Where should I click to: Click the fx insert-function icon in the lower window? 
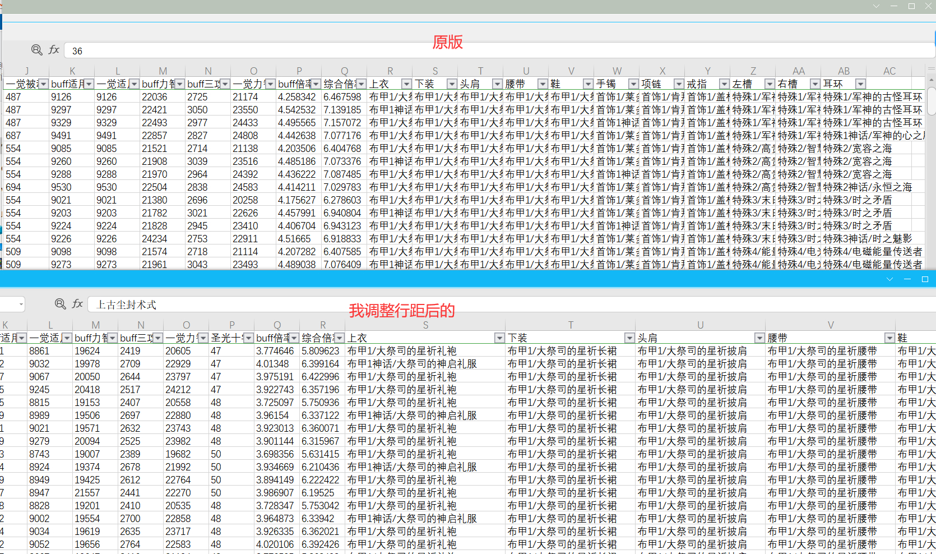coord(77,304)
